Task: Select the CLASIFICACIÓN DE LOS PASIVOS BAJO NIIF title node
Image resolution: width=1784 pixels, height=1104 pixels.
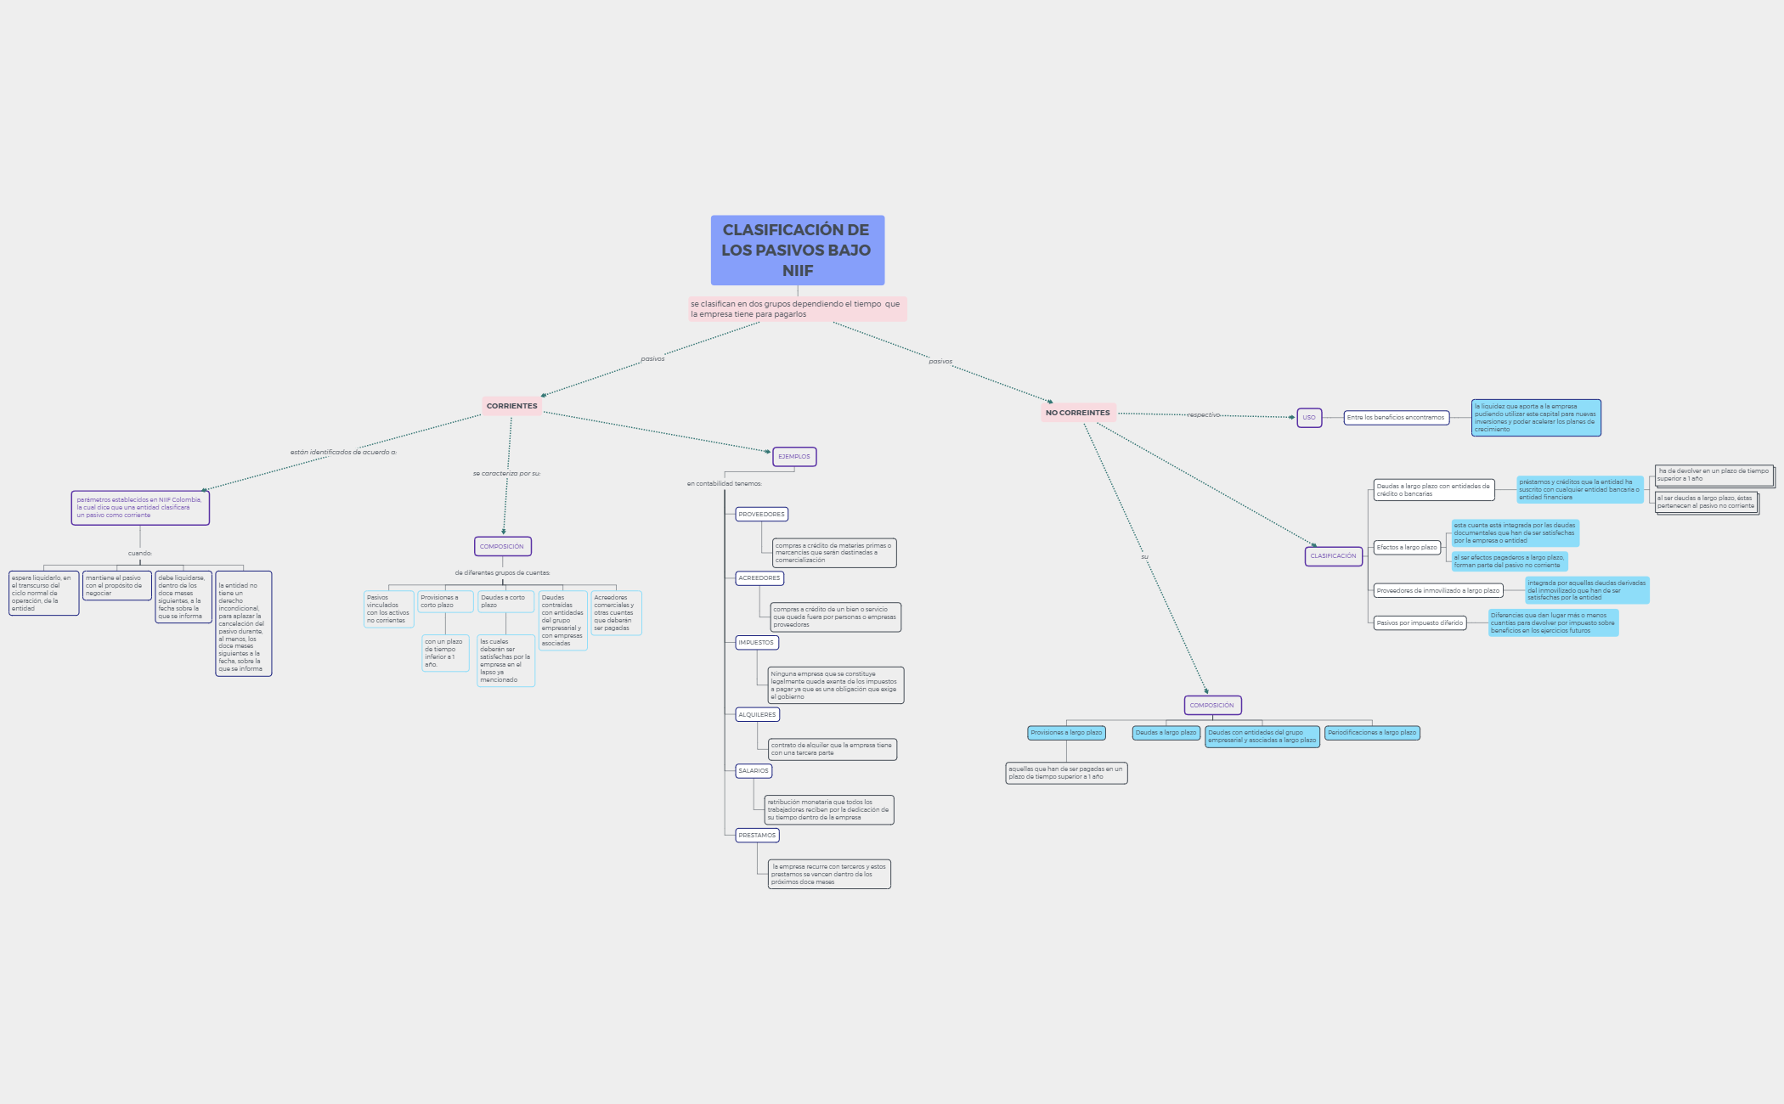Action: coord(797,251)
